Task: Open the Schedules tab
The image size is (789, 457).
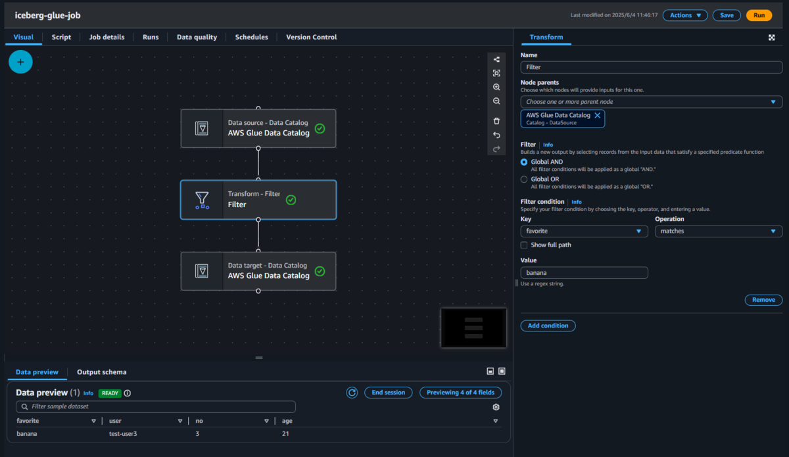Action: point(252,37)
